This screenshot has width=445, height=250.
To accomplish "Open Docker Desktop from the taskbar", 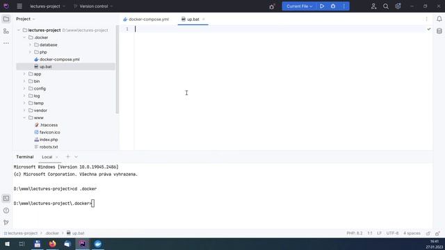I will (97, 244).
